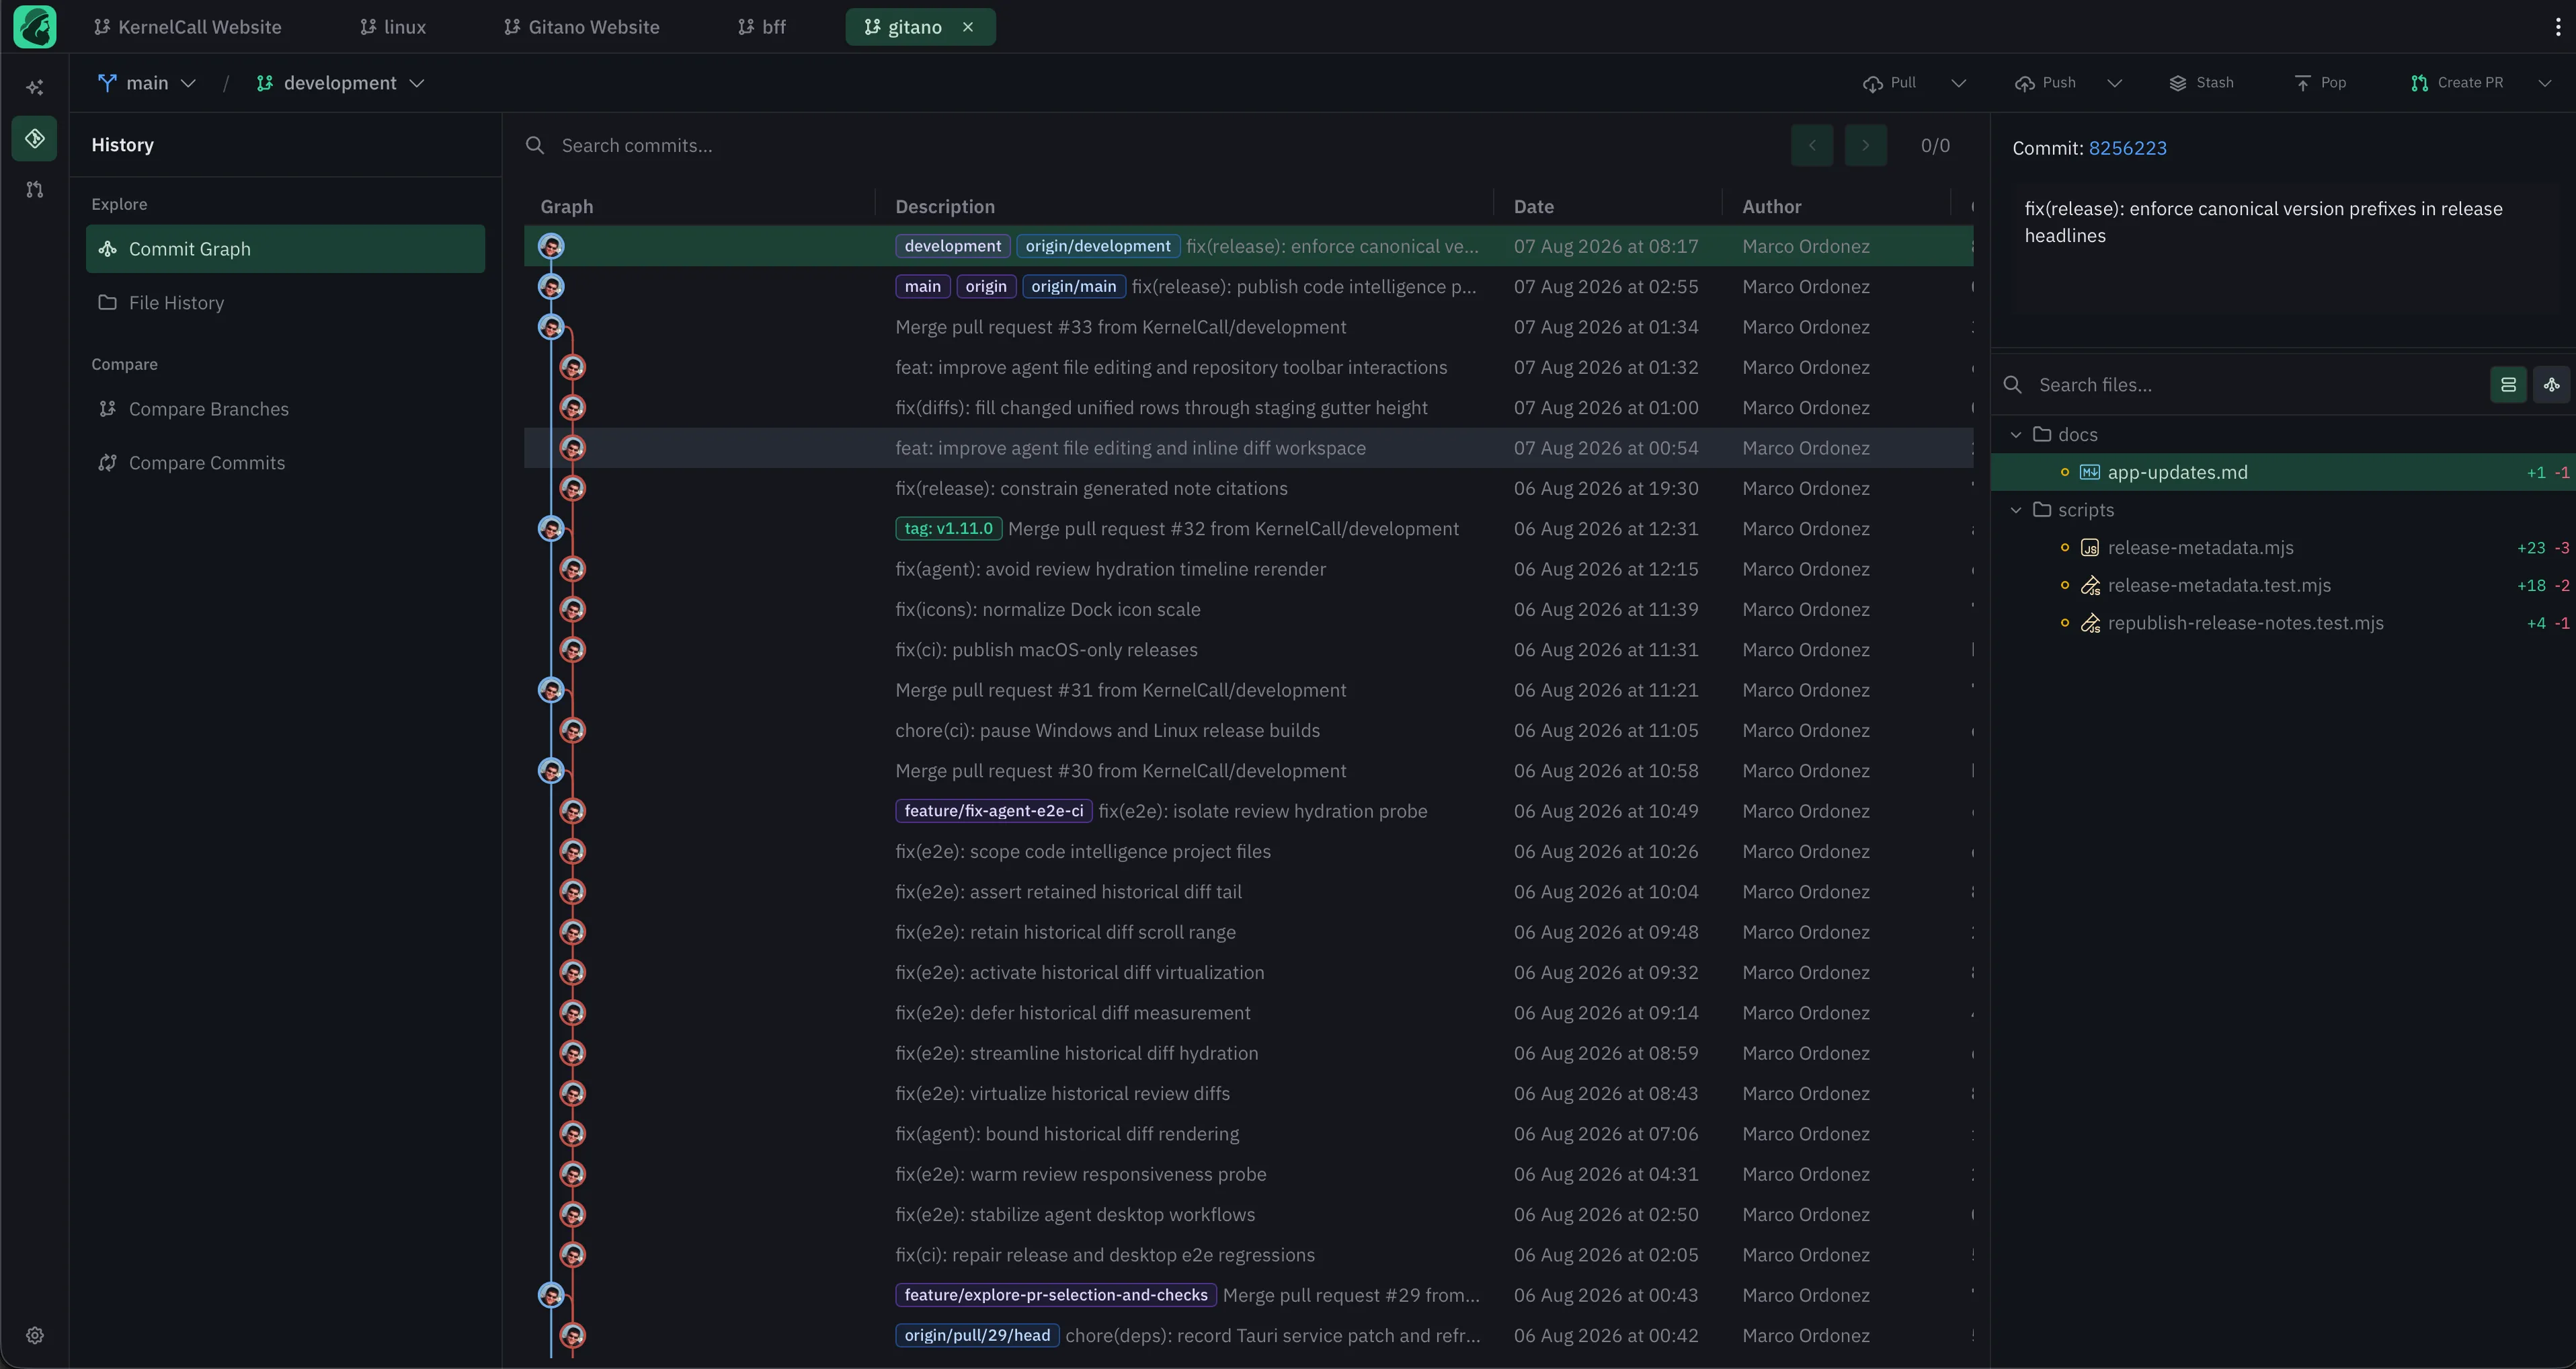Open the development branch dropdown
2576x1369 pixels.
click(340, 83)
